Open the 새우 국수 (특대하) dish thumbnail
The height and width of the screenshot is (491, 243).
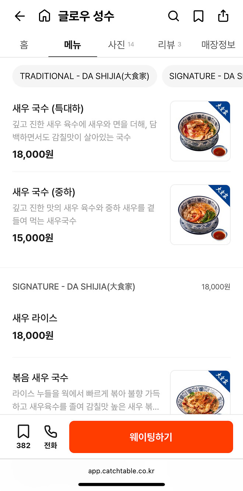(x=200, y=131)
